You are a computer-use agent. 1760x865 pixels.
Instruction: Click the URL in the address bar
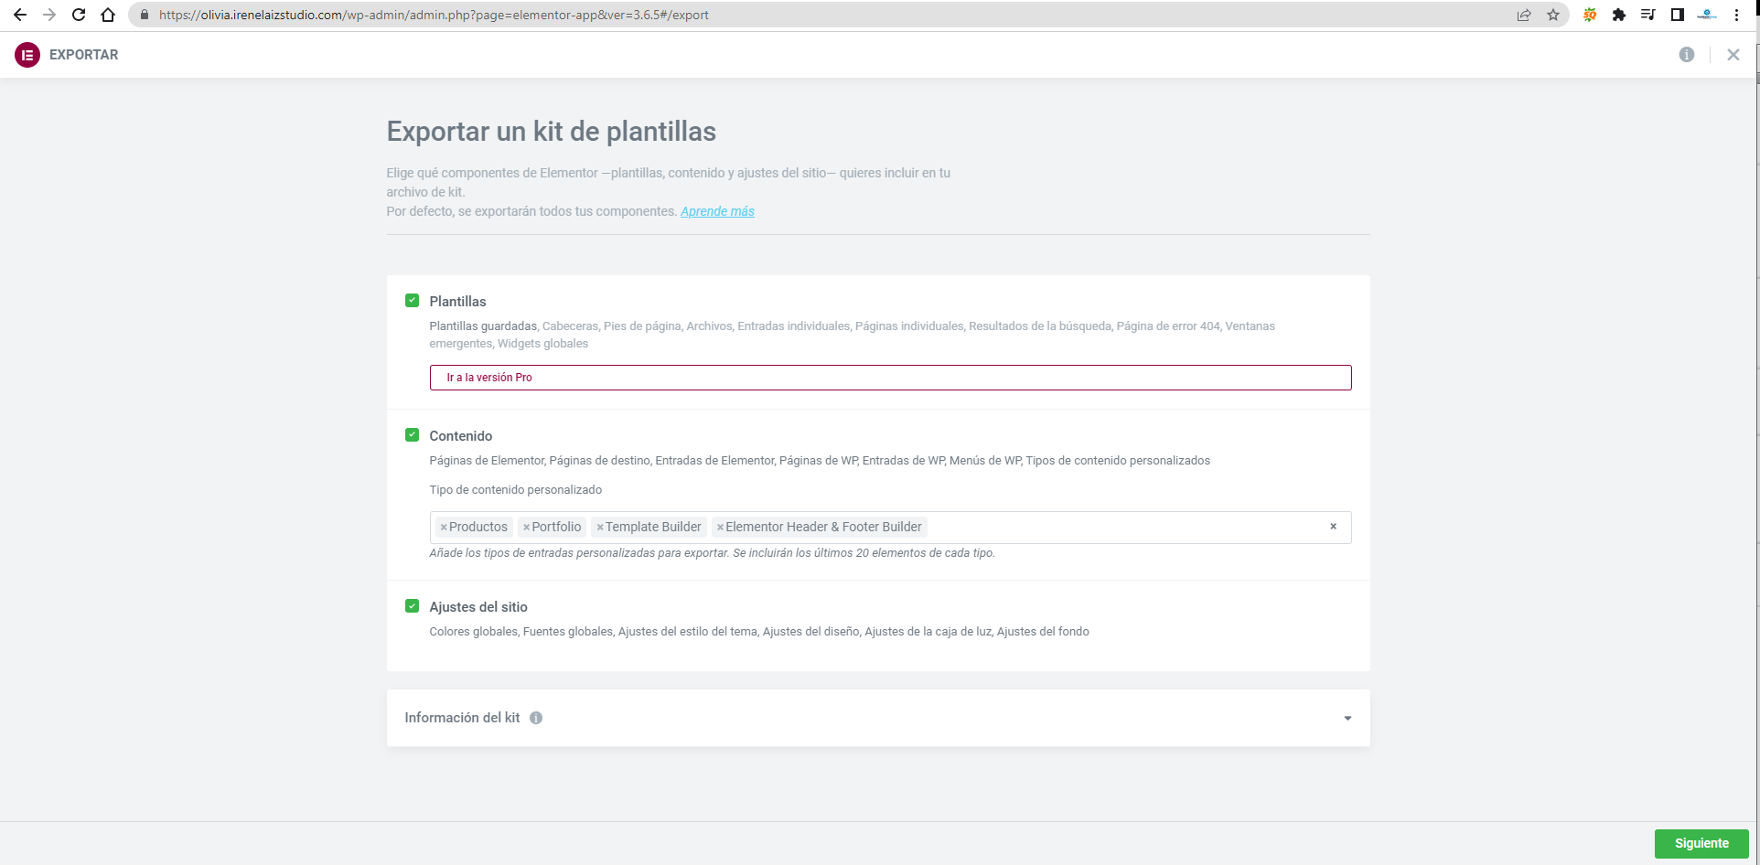coord(434,15)
